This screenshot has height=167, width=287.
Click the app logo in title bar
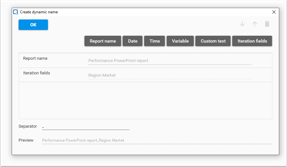tap(16, 12)
